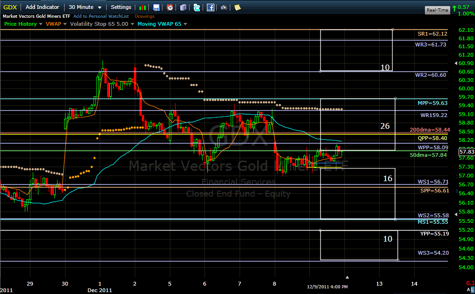Open the yellow sticky note icon

tap(238, 7)
